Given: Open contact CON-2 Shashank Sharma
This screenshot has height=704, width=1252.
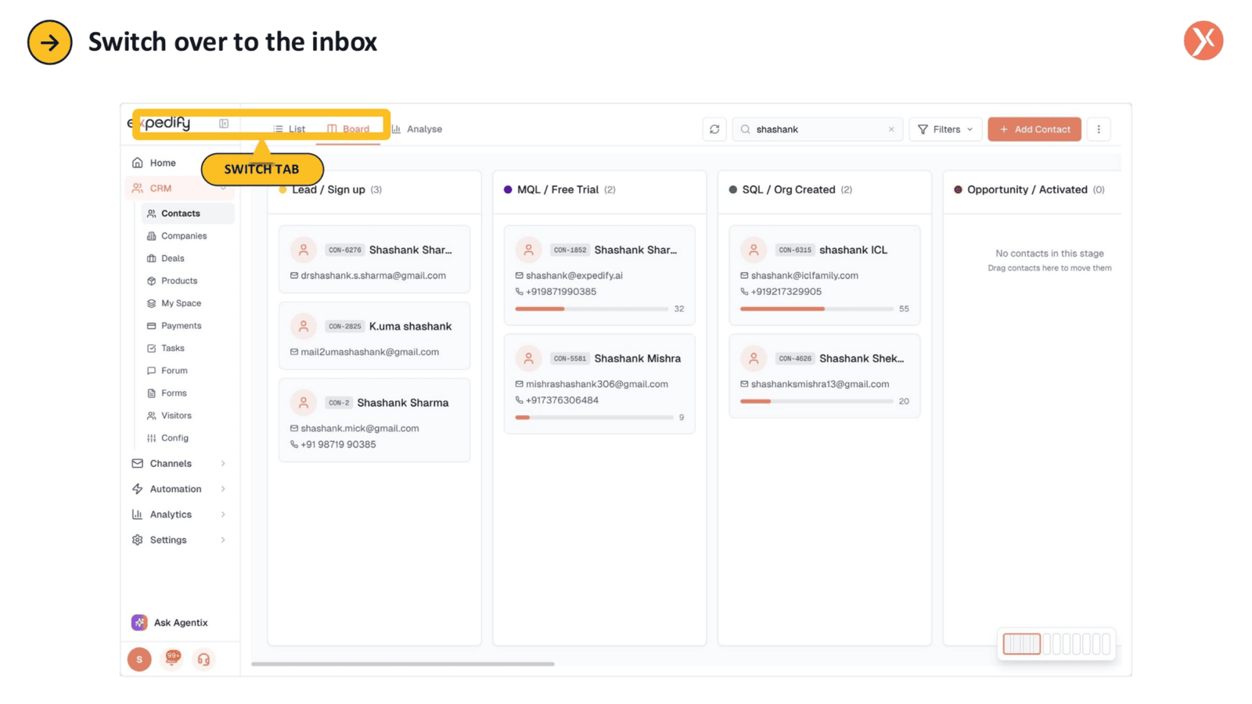Looking at the screenshot, I should tap(374, 420).
